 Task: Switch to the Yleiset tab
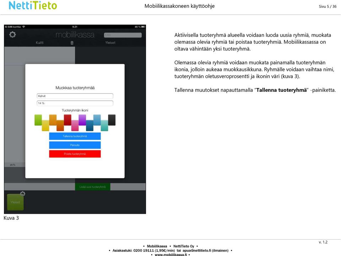coord(110,43)
